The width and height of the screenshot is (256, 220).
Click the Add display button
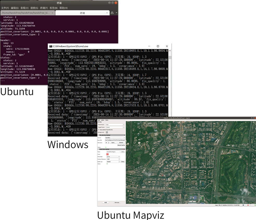pyautogui.click(x=105, y=202)
